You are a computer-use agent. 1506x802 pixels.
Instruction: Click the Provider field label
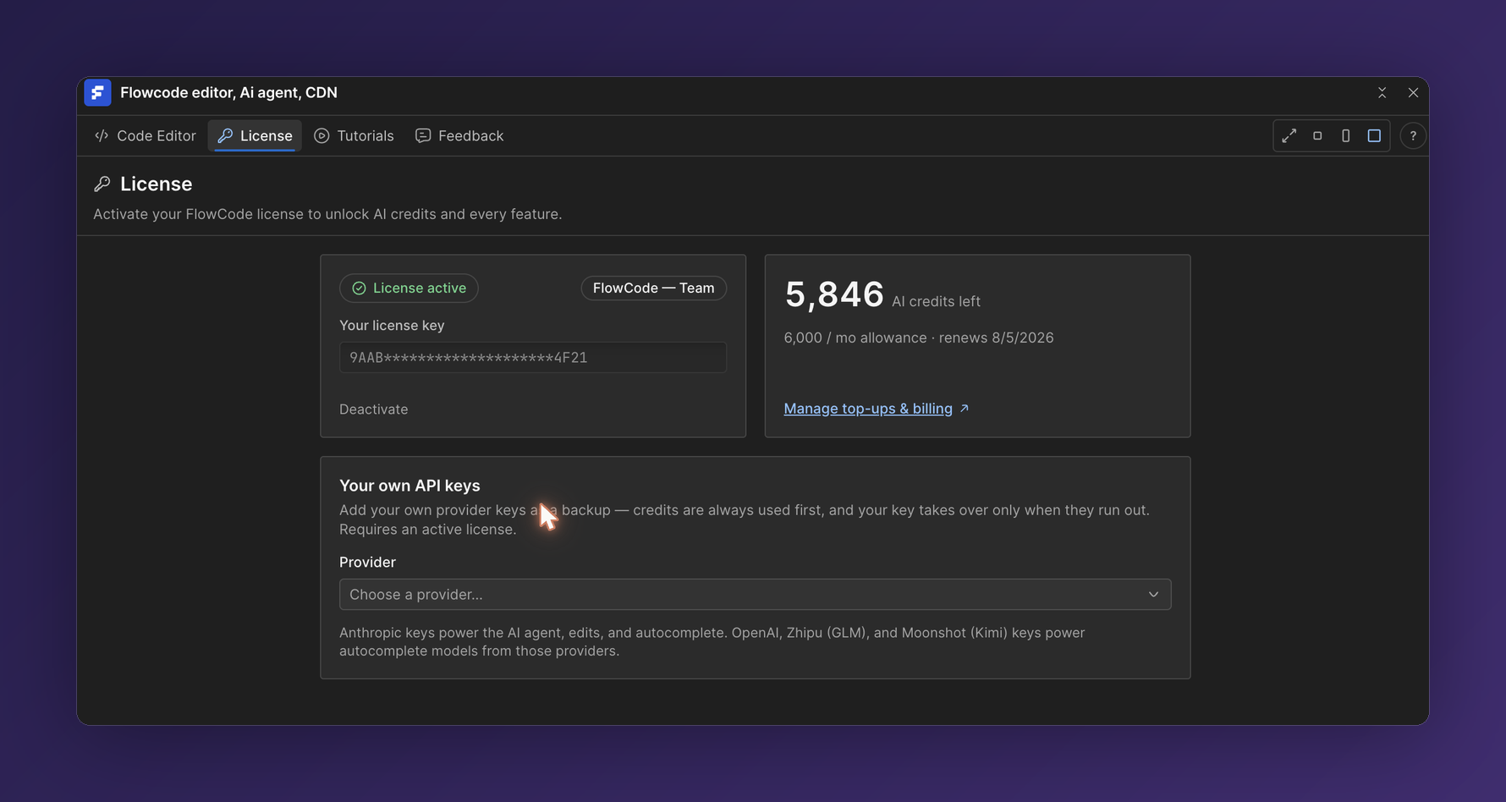(x=367, y=563)
